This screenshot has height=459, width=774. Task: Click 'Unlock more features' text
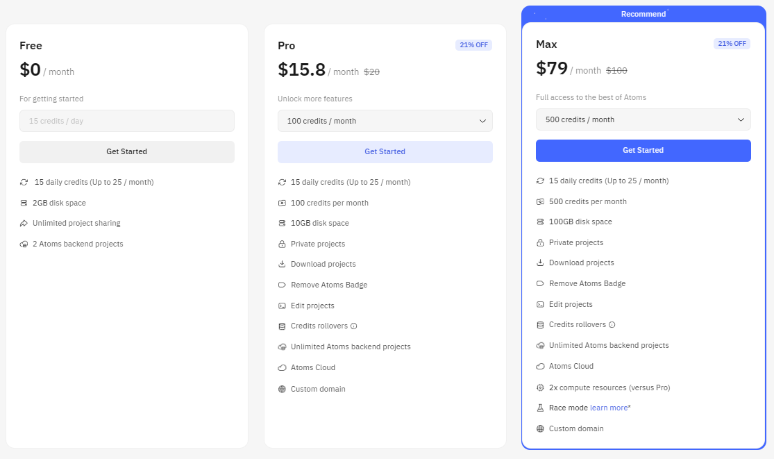(x=315, y=99)
